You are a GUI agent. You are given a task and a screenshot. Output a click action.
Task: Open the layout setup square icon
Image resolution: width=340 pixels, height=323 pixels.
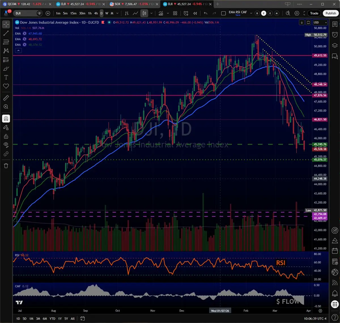[x=223, y=13]
